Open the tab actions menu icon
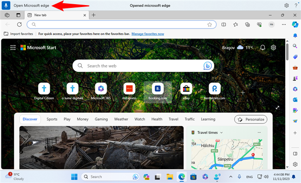301x183 pixels. [18, 15]
